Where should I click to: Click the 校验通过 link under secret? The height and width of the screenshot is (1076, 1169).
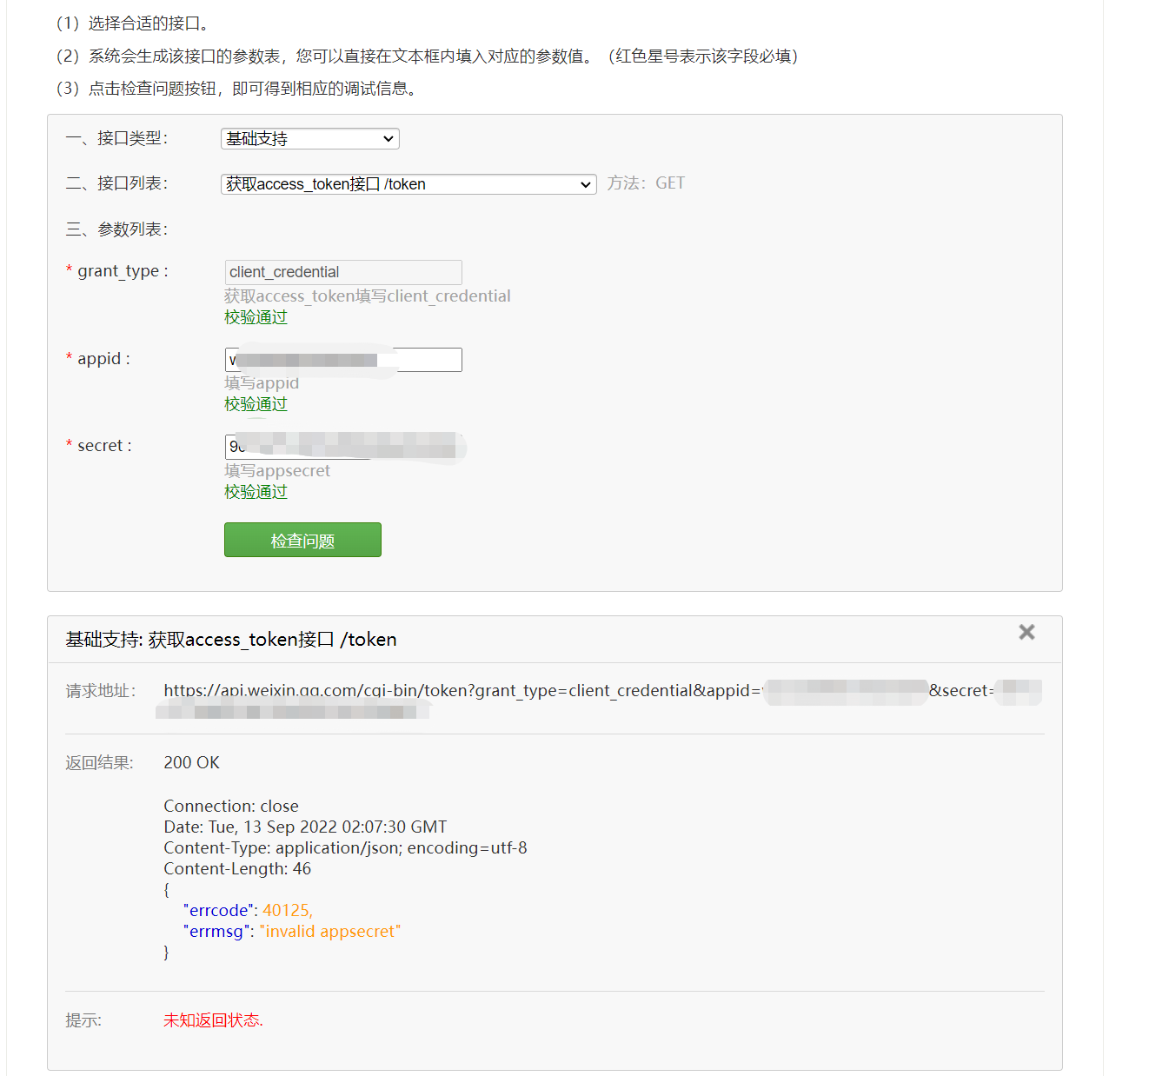click(x=255, y=491)
